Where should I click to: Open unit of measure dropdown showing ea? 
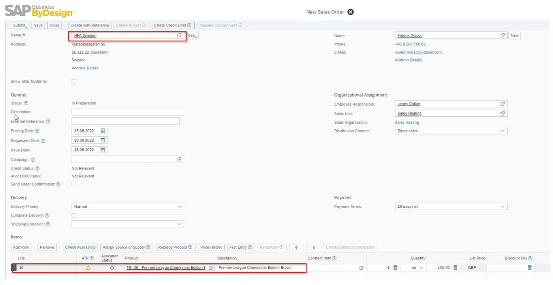421,268
